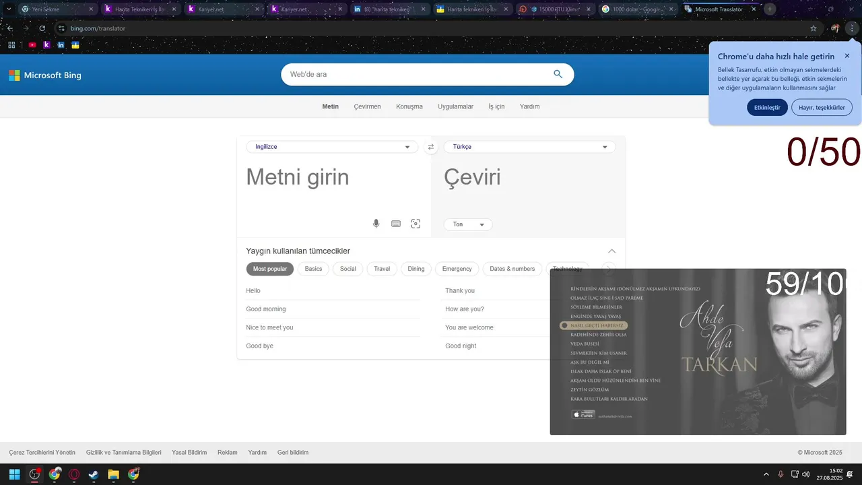Click the volume icon in system tray

click(x=806, y=474)
